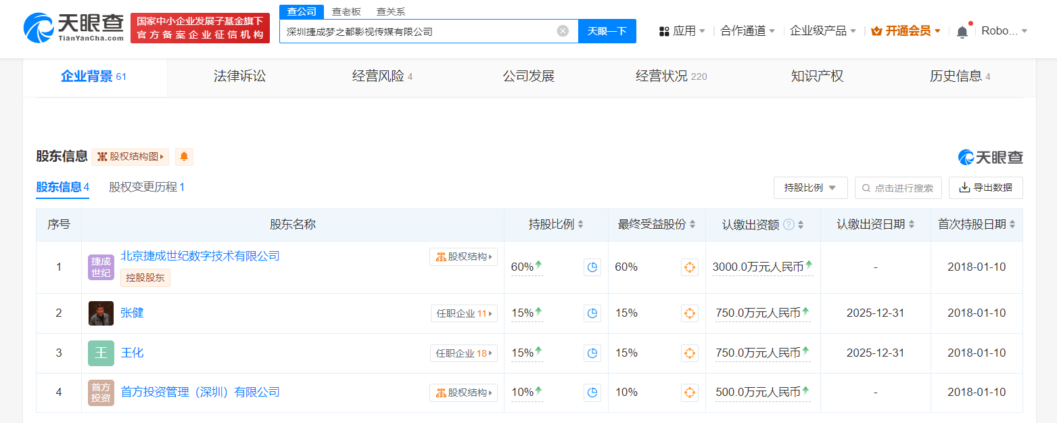Open the 法律诉讼 tab
This screenshot has height=423, width=1057.
click(x=240, y=76)
